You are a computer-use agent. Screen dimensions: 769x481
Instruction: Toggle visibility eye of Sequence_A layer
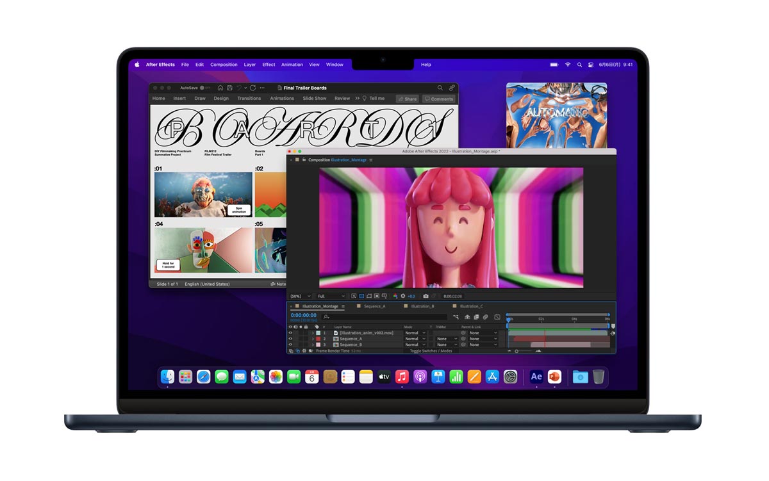[x=290, y=339]
